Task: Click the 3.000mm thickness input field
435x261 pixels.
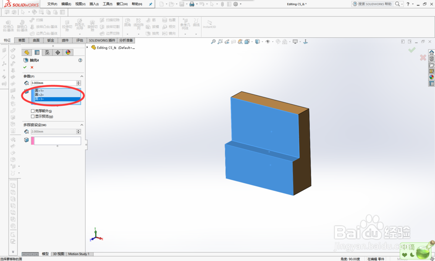Action: pos(54,83)
